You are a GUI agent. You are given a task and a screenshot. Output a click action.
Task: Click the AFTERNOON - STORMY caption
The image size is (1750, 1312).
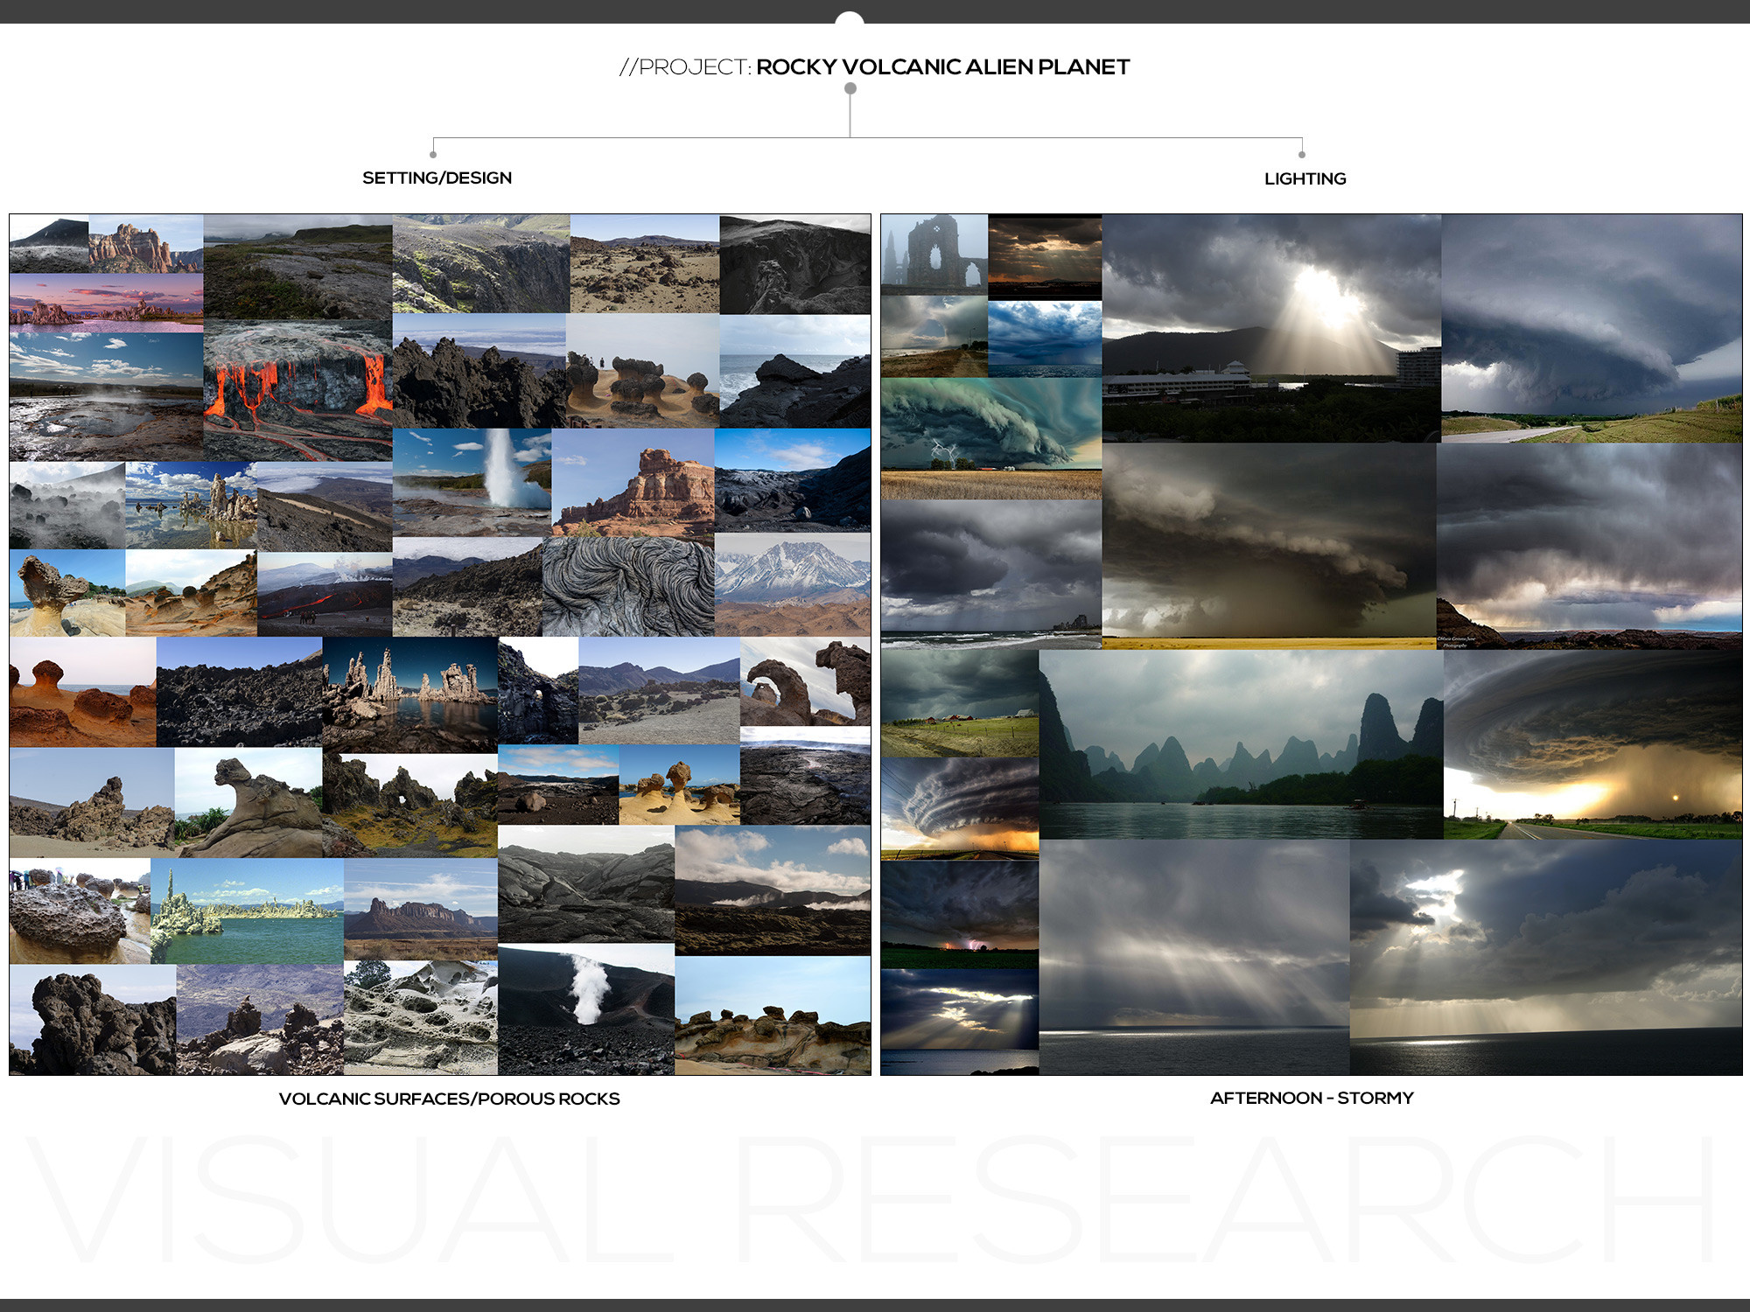(x=1312, y=1098)
